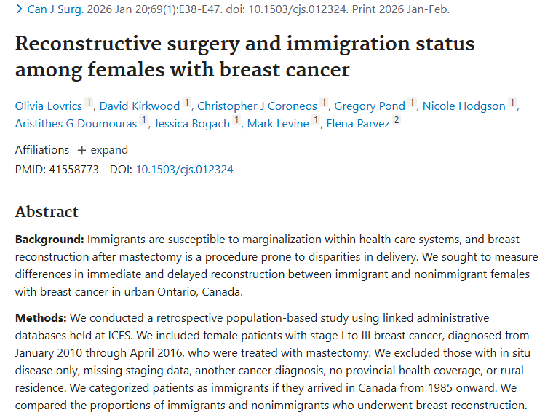The image size is (553, 415).
Task: Open author Gregory Pond link
Action: [370, 106]
